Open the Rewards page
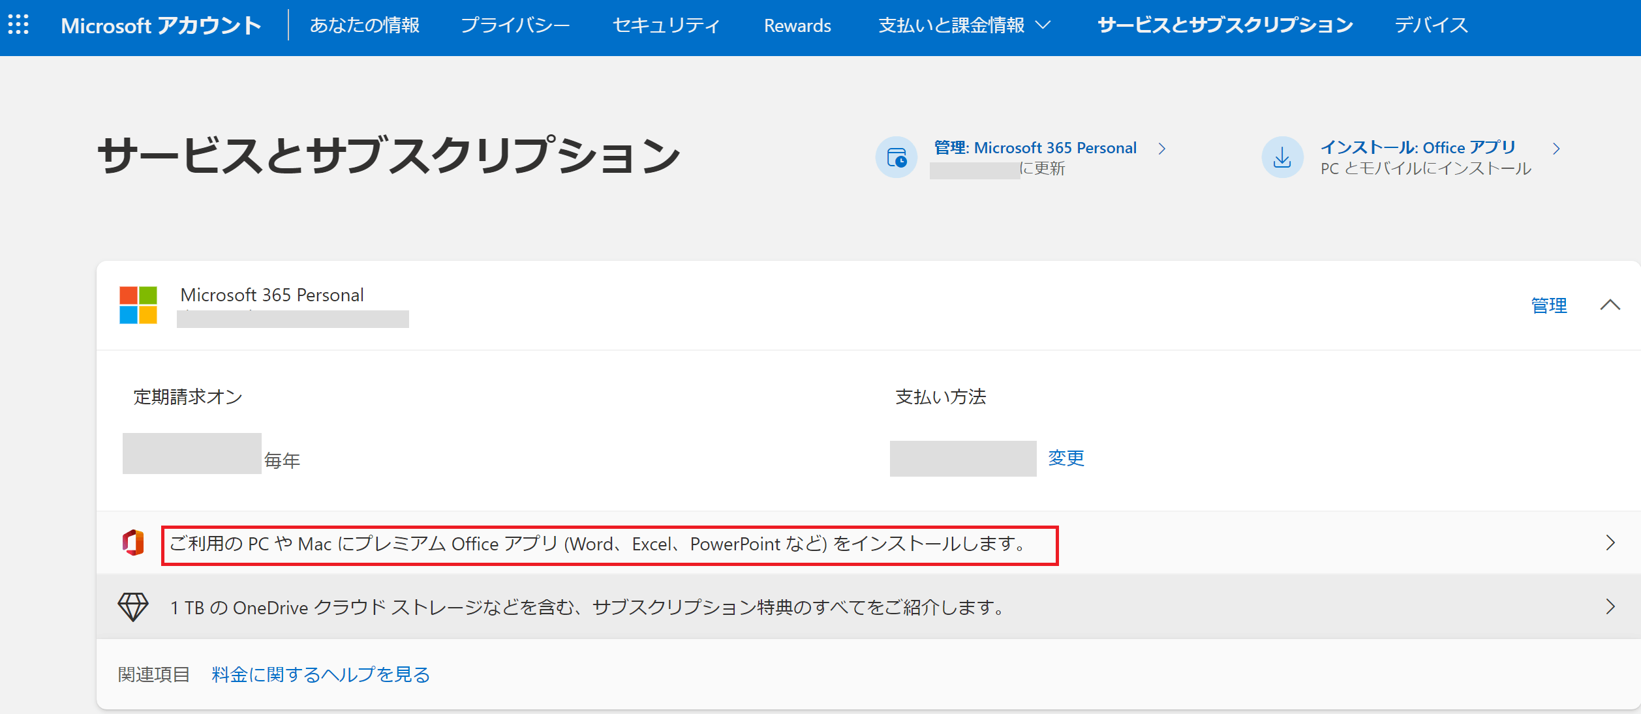Screen dimensions: 1641x714 click(x=797, y=25)
